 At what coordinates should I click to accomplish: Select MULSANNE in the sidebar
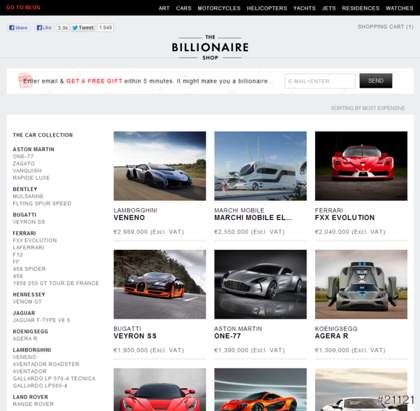pos(28,196)
